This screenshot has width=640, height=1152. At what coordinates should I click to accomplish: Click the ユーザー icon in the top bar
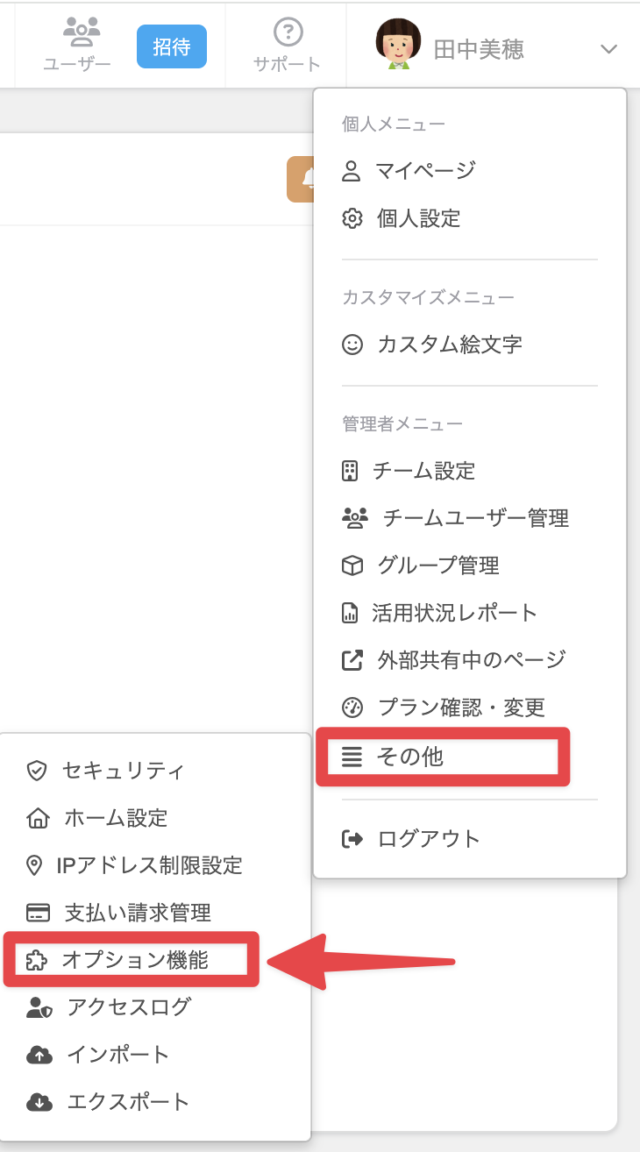[81, 32]
